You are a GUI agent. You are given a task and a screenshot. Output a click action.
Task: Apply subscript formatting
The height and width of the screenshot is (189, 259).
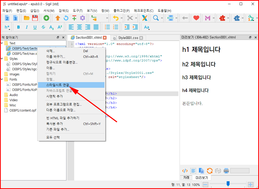[51, 27]
